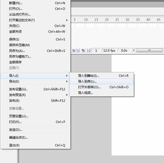Image resolution: width=164 pixels, height=163 pixels.
Task: Choose 另存为模板(T)... menu item
Action: click(x=36, y=57)
